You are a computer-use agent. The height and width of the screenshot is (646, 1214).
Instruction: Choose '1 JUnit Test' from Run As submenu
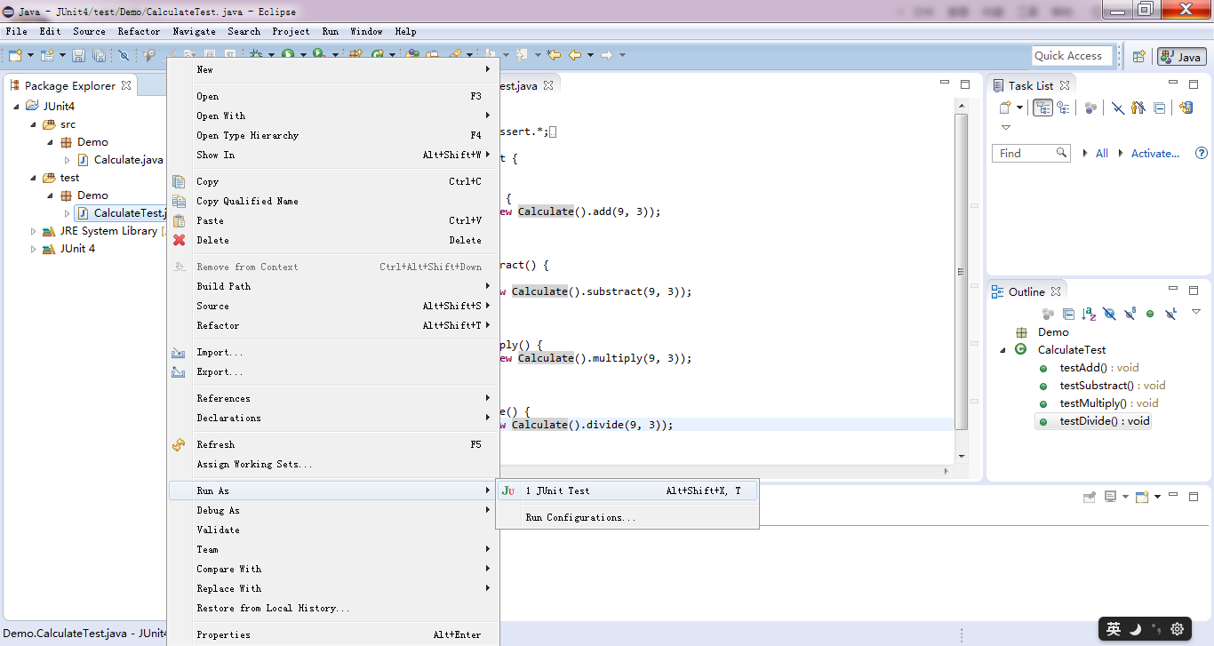click(558, 490)
